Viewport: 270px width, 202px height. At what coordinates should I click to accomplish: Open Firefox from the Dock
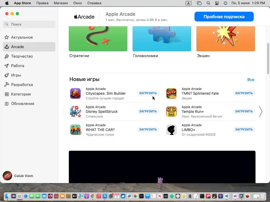pyautogui.click(x=50, y=196)
